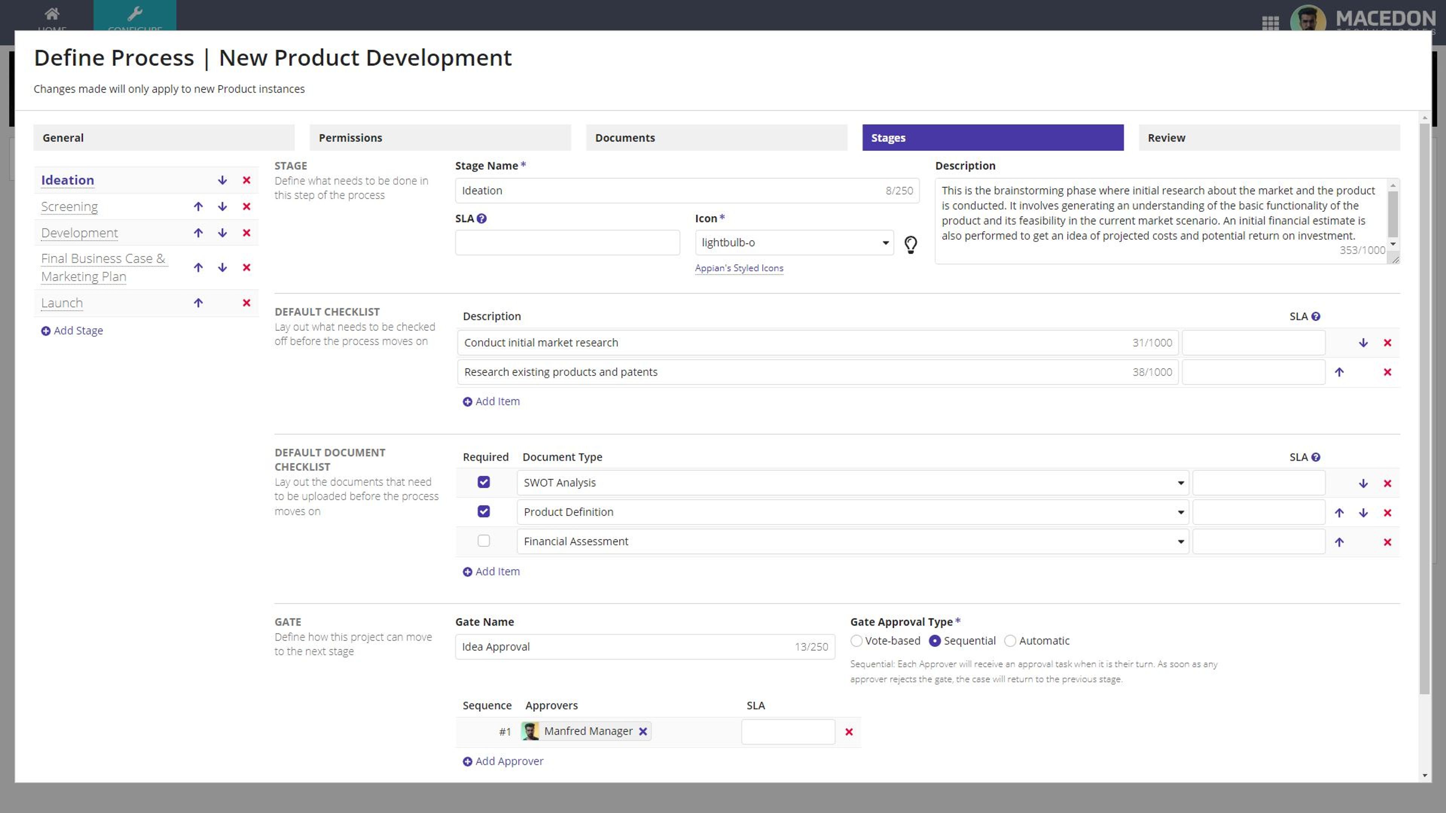Select the Launch stage
The width and height of the screenshot is (1446, 813).
point(62,303)
